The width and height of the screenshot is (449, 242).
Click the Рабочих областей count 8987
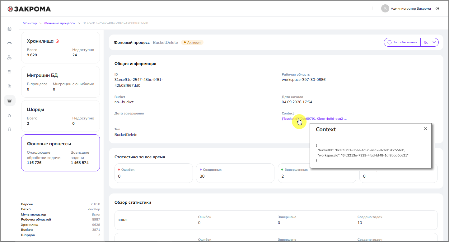(x=96, y=220)
